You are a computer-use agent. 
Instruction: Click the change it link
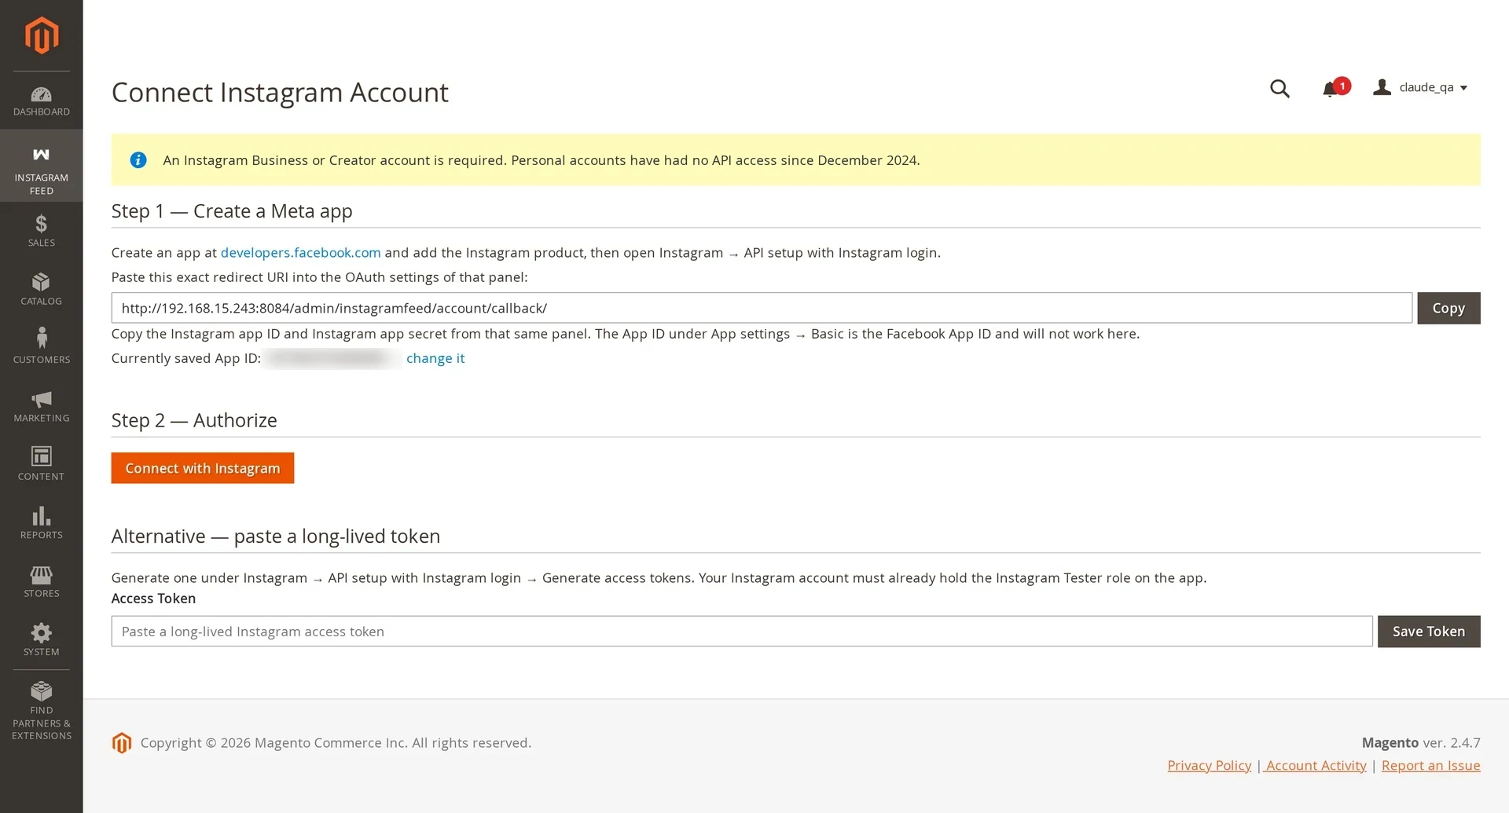435,358
